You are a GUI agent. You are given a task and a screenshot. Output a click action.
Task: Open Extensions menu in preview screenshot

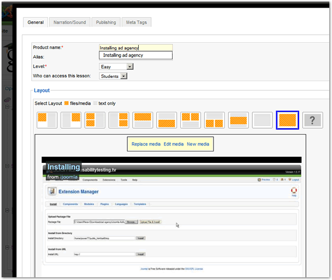click(109, 180)
